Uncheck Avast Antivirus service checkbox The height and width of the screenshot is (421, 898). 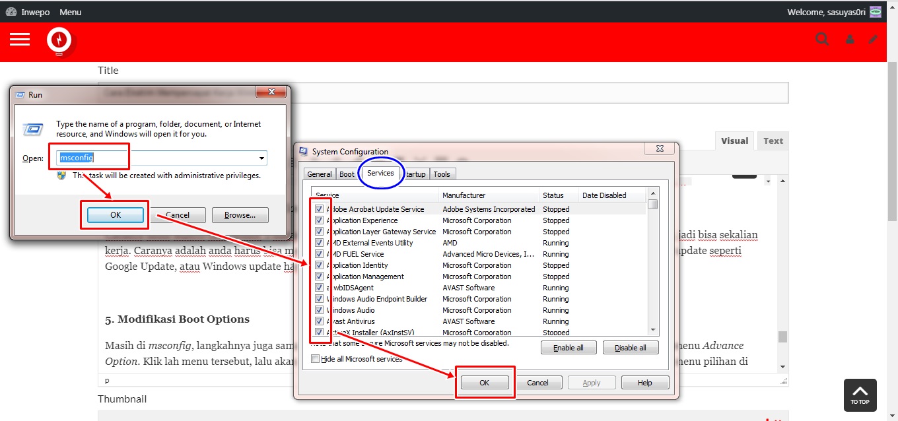coord(320,321)
